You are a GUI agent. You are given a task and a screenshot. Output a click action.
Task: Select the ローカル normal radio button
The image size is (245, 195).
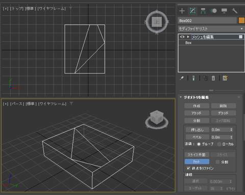pos(219,144)
